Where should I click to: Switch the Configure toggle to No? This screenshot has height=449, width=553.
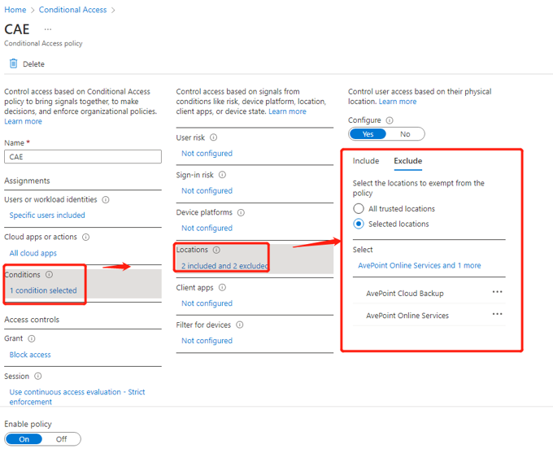coord(405,134)
